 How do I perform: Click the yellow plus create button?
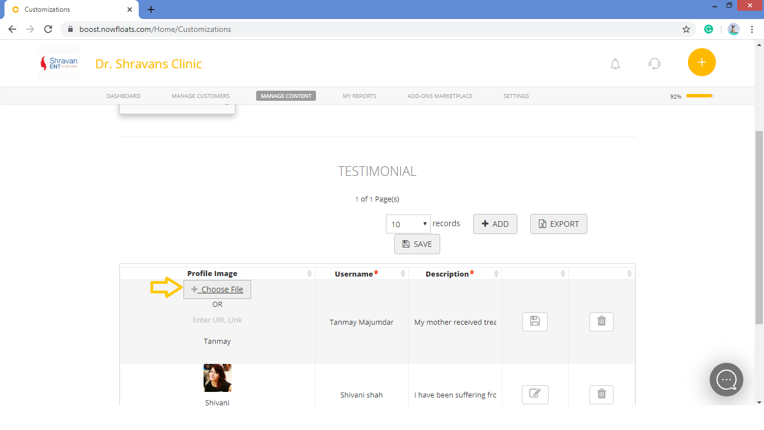[702, 62]
